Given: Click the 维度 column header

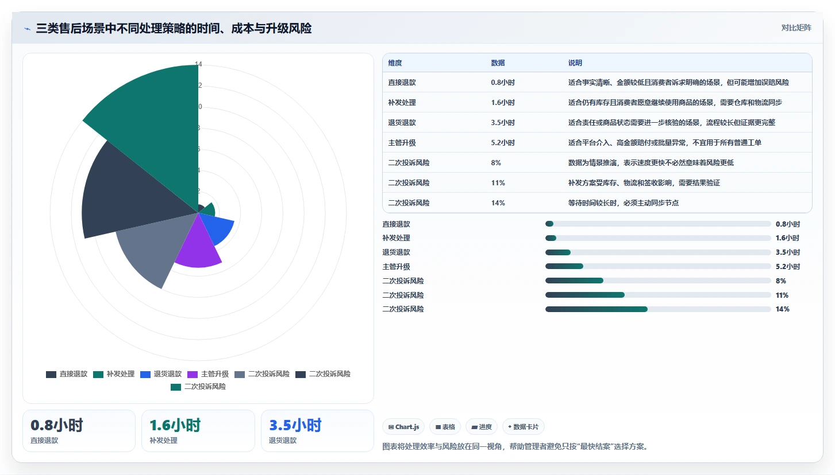Looking at the screenshot, I should (x=395, y=63).
